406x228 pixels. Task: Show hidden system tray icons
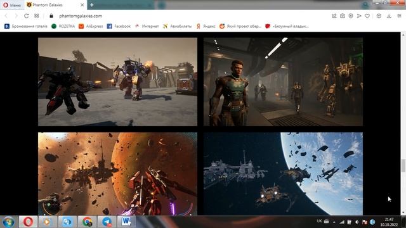coord(334,222)
